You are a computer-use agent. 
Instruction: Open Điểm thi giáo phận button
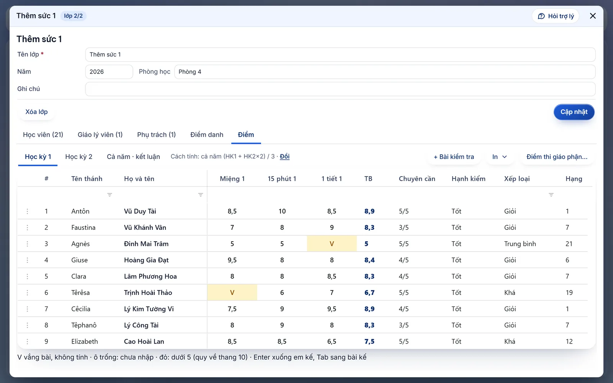[x=557, y=157]
